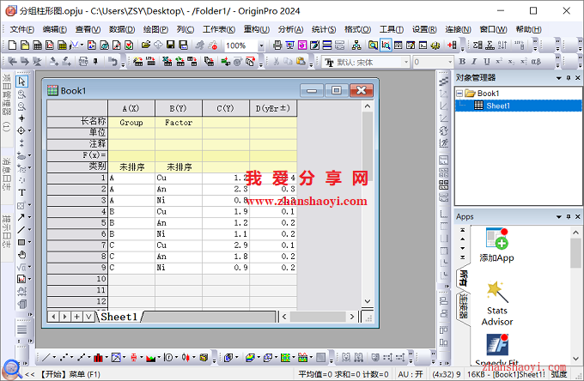This screenshot has height=381, width=584.
Task: Select the Line draw tool in left toolbar
Action: click(x=21, y=230)
